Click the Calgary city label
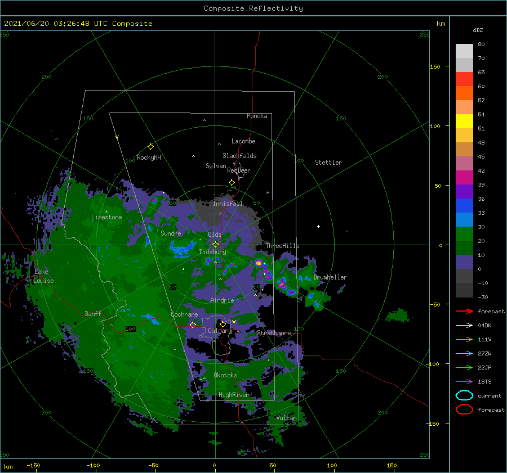The image size is (507, 473). tap(220, 331)
